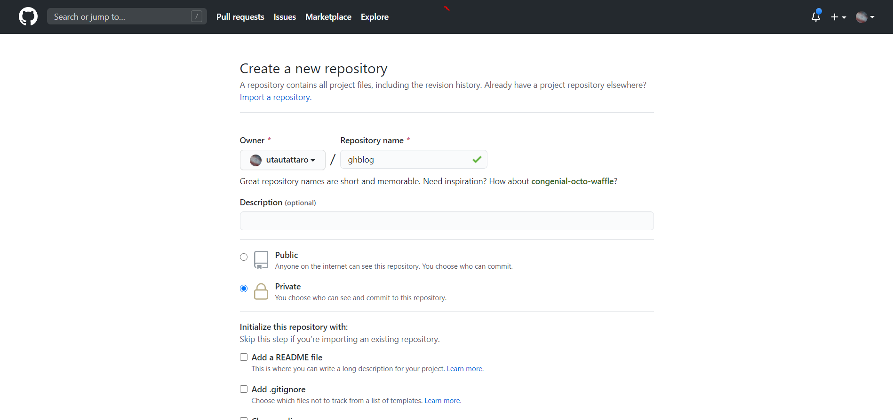Click the Create a new repository heading
The height and width of the screenshot is (420, 893).
314,69
